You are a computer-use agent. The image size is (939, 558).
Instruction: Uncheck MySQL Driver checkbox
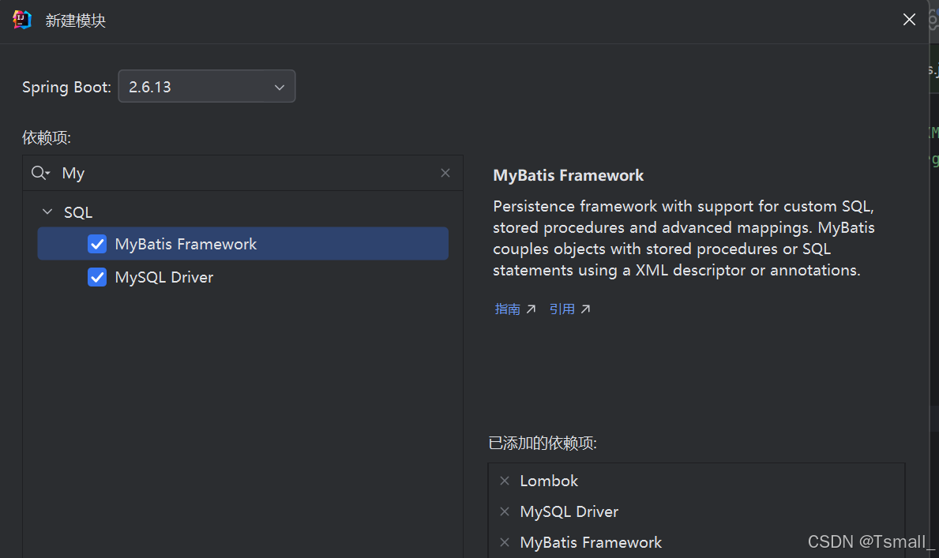point(97,277)
